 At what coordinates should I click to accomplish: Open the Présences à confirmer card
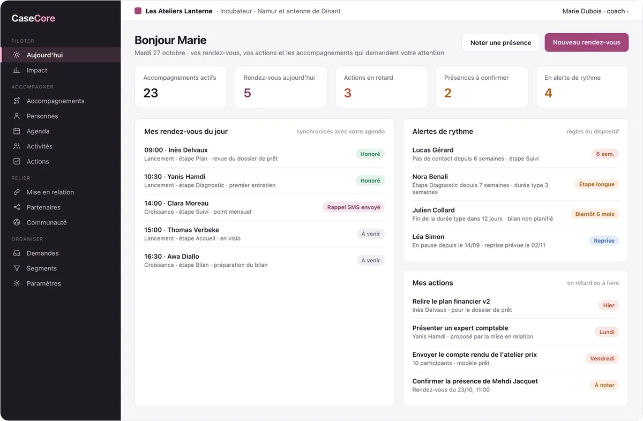482,87
